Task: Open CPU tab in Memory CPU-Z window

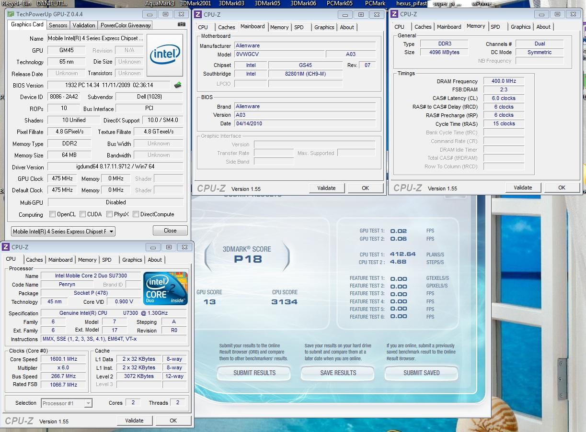Action: point(400,27)
